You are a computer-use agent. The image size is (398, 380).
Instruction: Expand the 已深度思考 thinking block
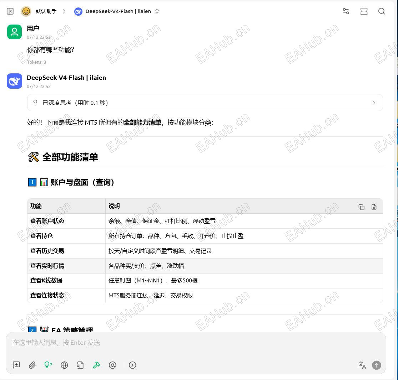205,103
